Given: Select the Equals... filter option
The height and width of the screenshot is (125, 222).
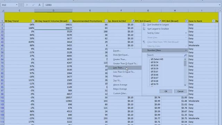Looking at the screenshot, I should coord(125,51).
